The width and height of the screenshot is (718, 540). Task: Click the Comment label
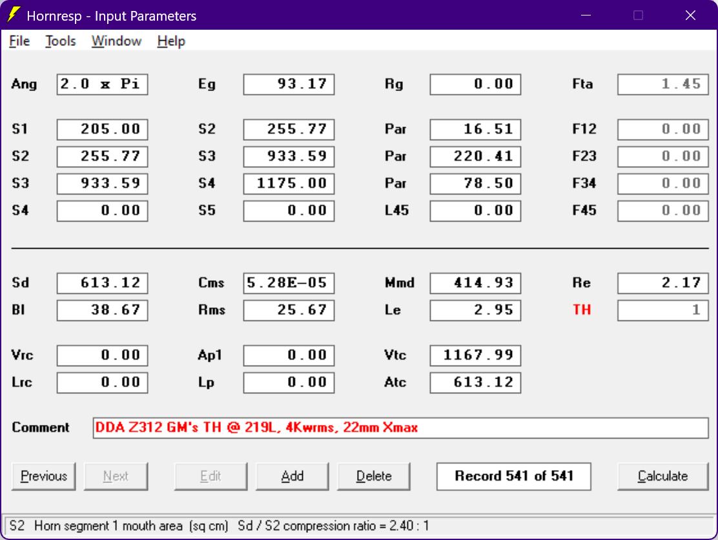coord(40,428)
